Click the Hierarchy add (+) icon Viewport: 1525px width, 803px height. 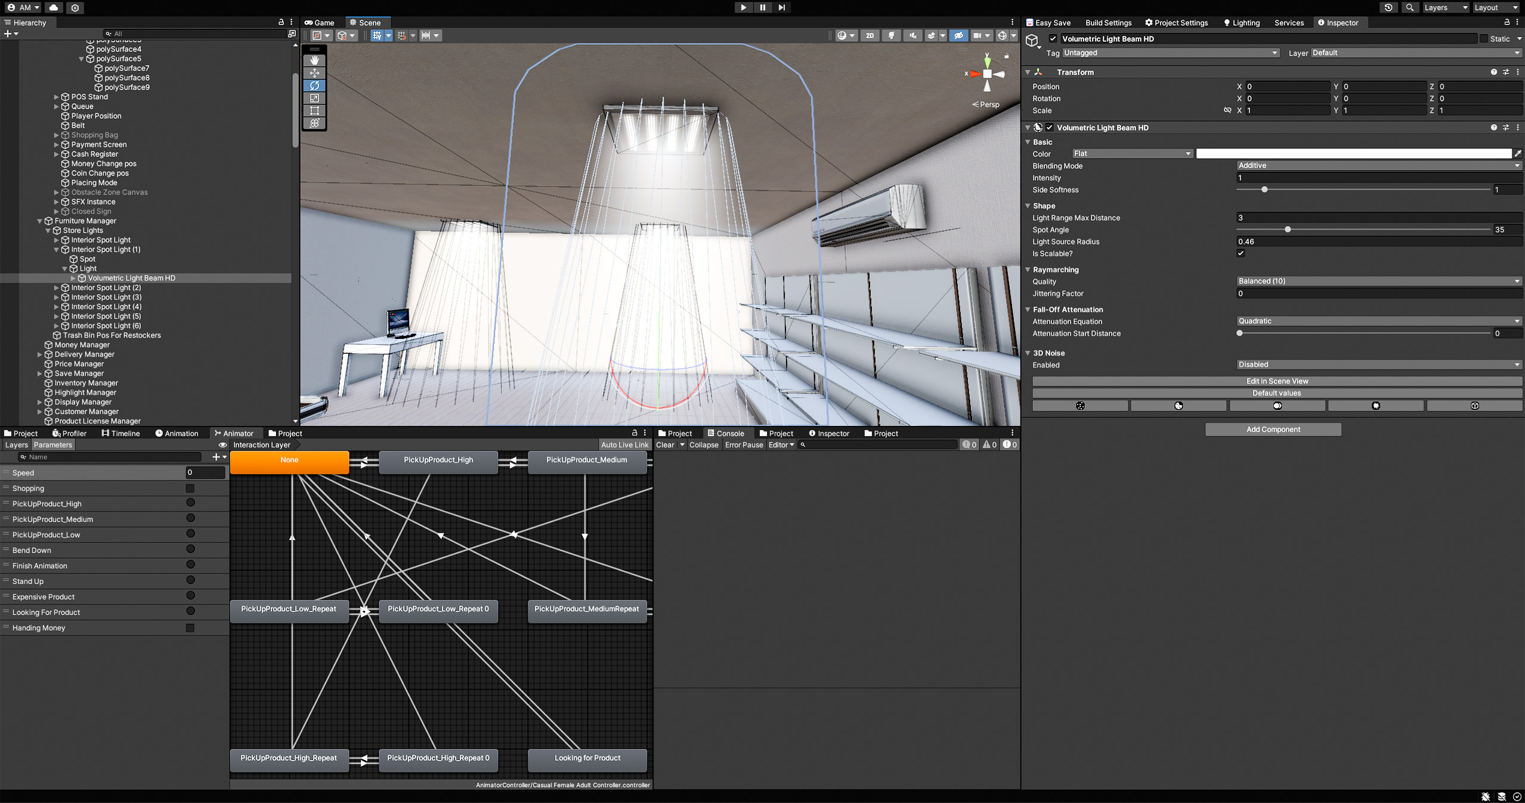pyautogui.click(x=8, y=33)
